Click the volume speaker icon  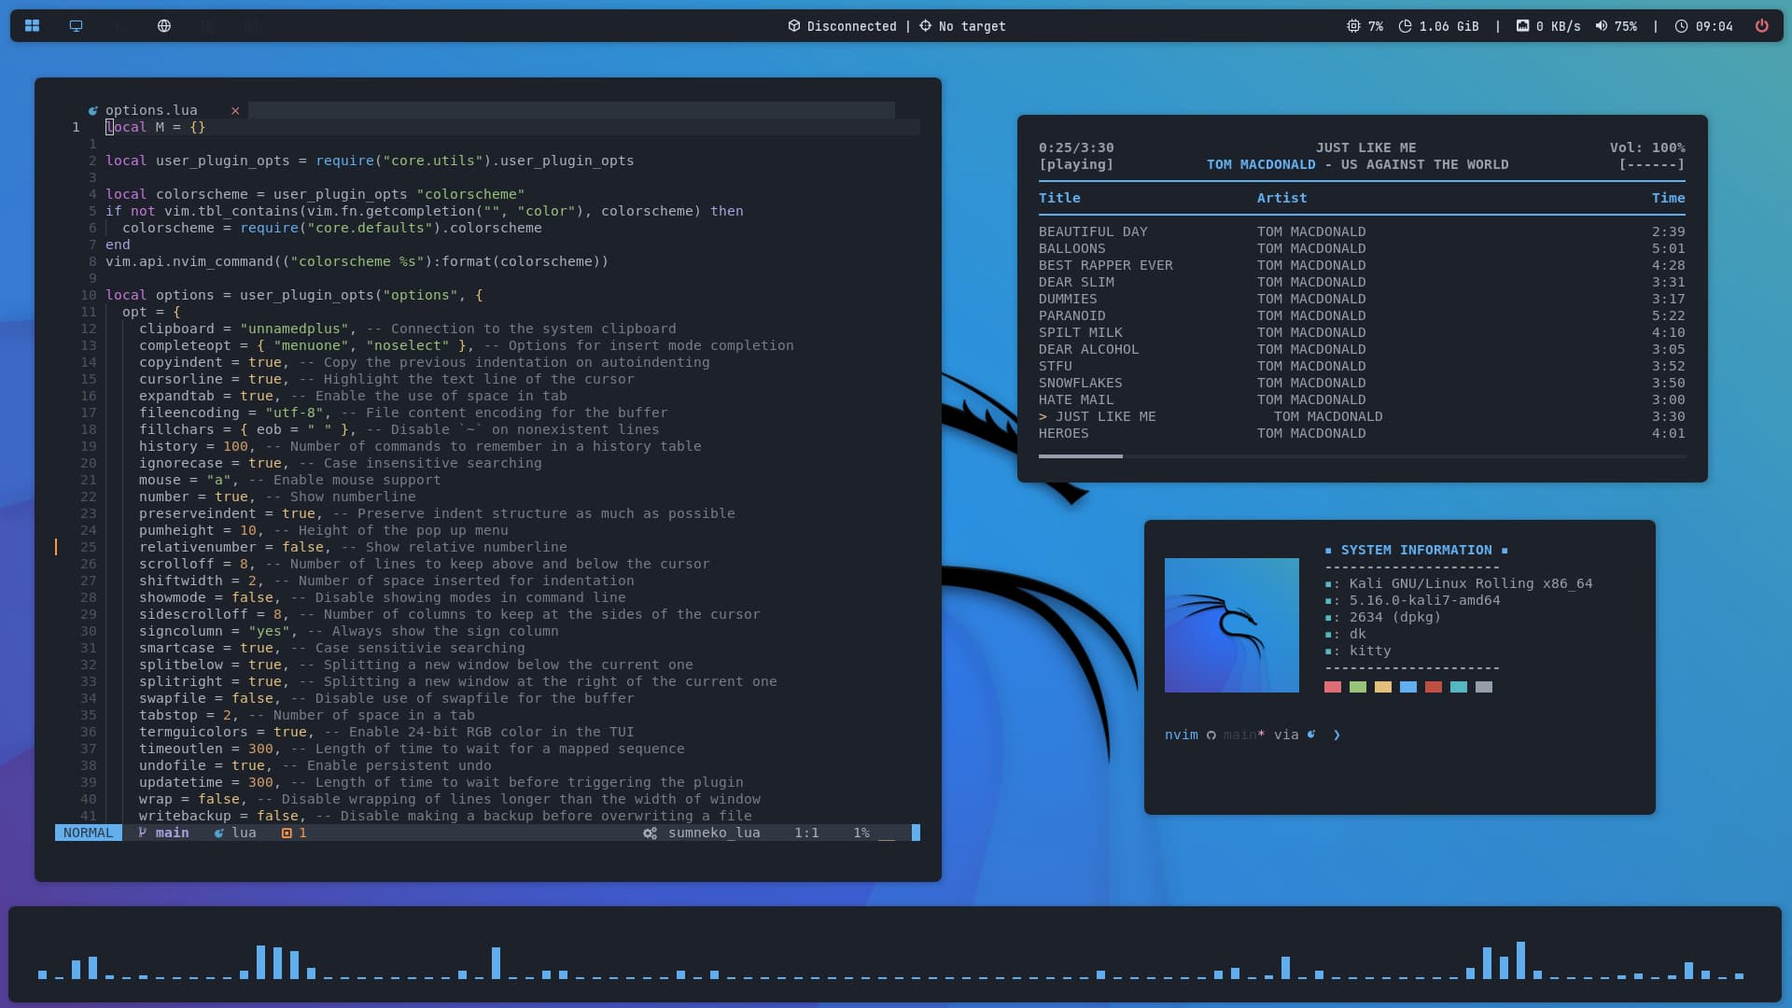(x=1602, y=26)
